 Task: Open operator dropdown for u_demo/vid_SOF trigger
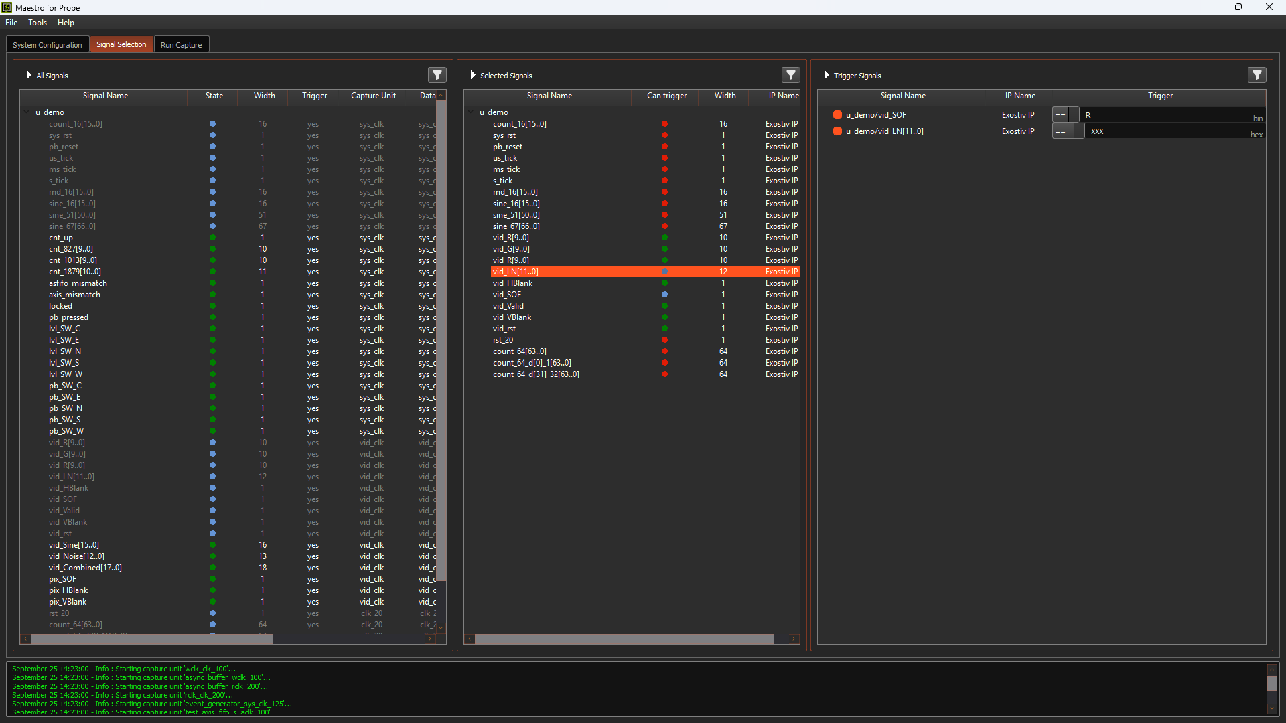tap(1065, 115)
